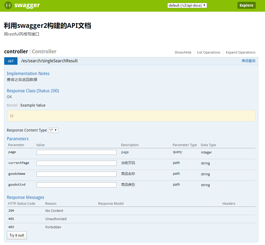
Task: Select the Forbidden reason text
Action: tap(53, 227)
